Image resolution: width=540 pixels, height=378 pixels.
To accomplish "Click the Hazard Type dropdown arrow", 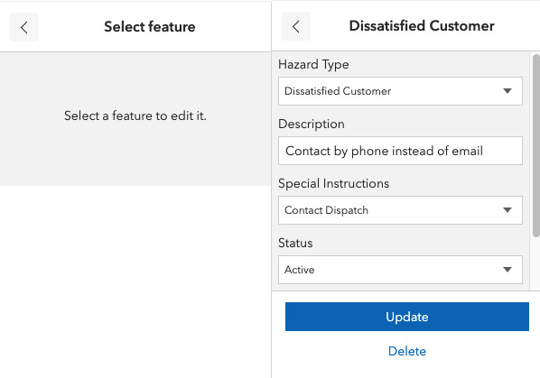I will point(507,91).
